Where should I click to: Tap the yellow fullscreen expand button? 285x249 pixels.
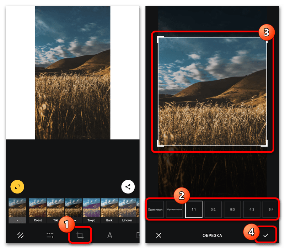pos(17,187)
